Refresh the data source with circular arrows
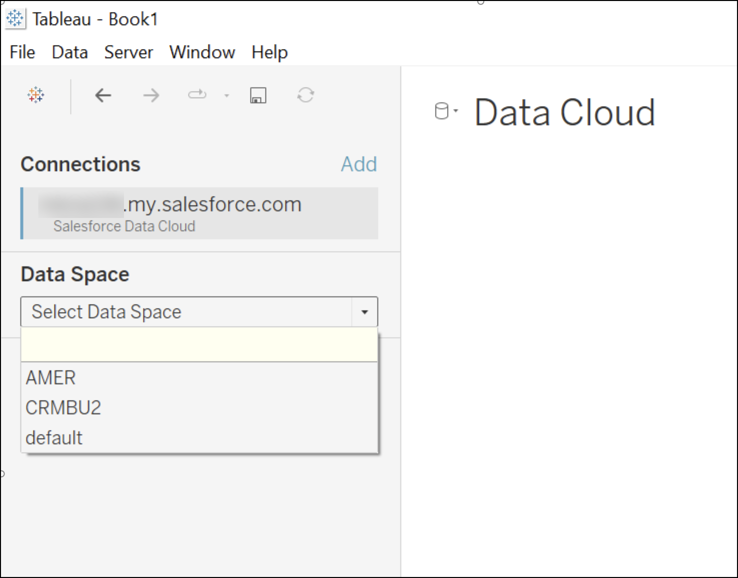The image size is (738, 578). coord(305,94)
